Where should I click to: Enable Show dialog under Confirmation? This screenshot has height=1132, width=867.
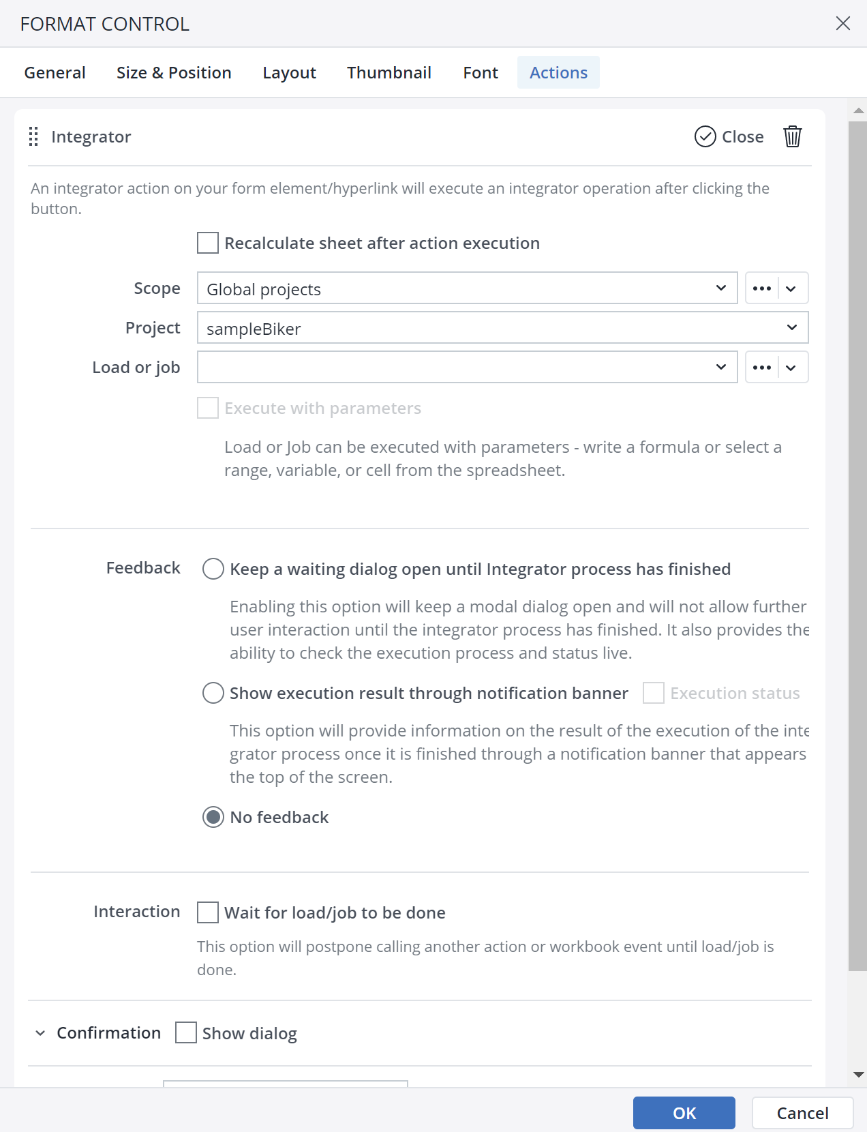(x=185, y=1033)
